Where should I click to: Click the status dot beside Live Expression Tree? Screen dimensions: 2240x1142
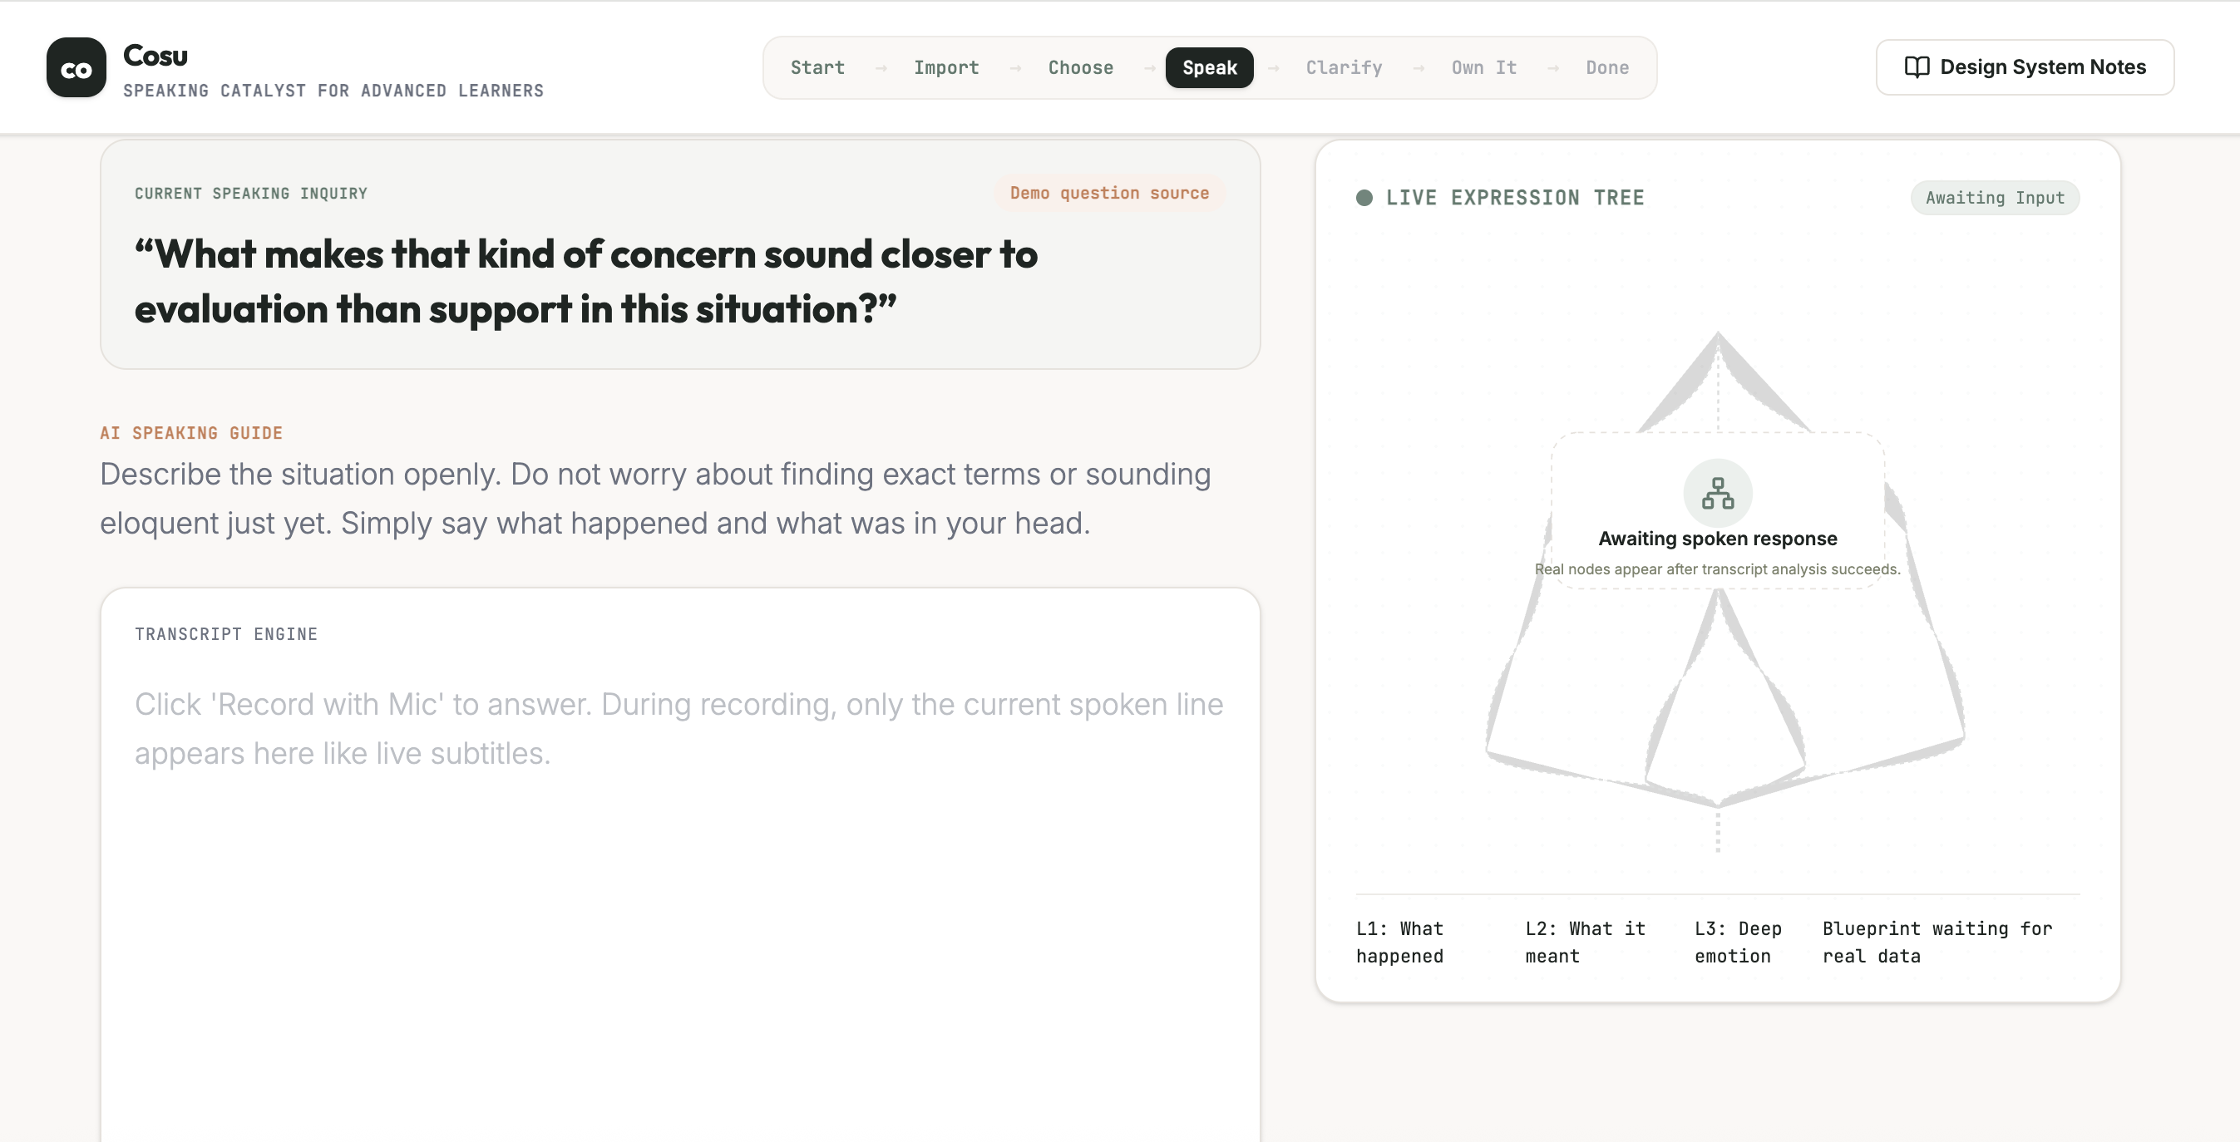coord(1364,198)
